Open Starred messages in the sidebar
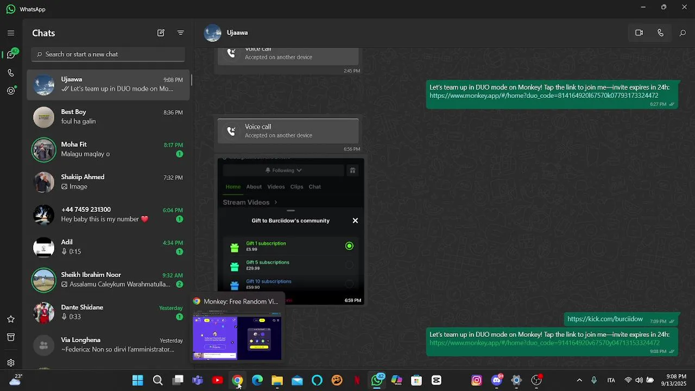This screenshot has height=391, width=695. pyautogui.click(x=11, y=319)
